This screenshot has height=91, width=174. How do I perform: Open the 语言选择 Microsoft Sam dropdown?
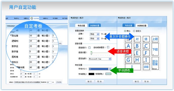100,59
